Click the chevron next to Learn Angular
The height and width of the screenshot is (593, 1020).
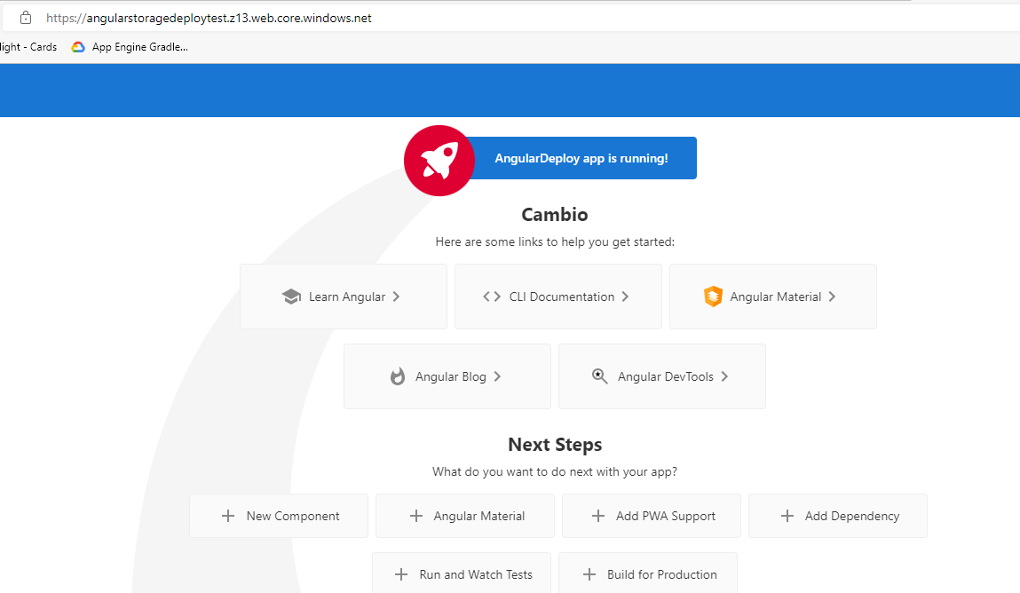point(396,296)
